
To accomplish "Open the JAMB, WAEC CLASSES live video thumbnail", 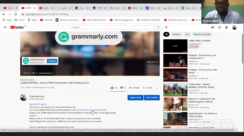I will (176, 46).
